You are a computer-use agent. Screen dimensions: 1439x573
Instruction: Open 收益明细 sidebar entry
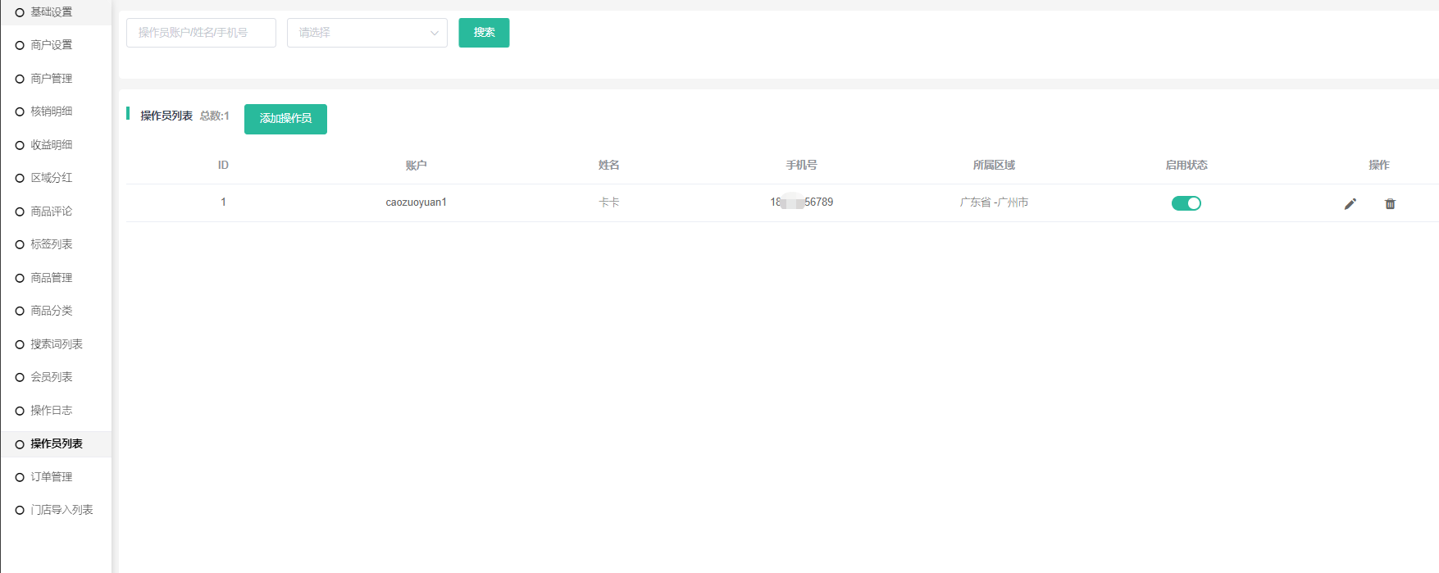click(51, 145)
